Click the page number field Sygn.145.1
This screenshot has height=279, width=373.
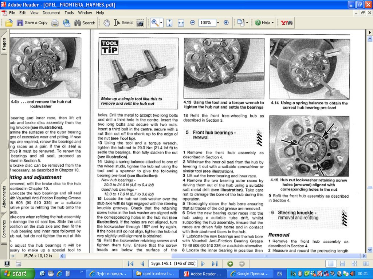(x=172, y=263)
